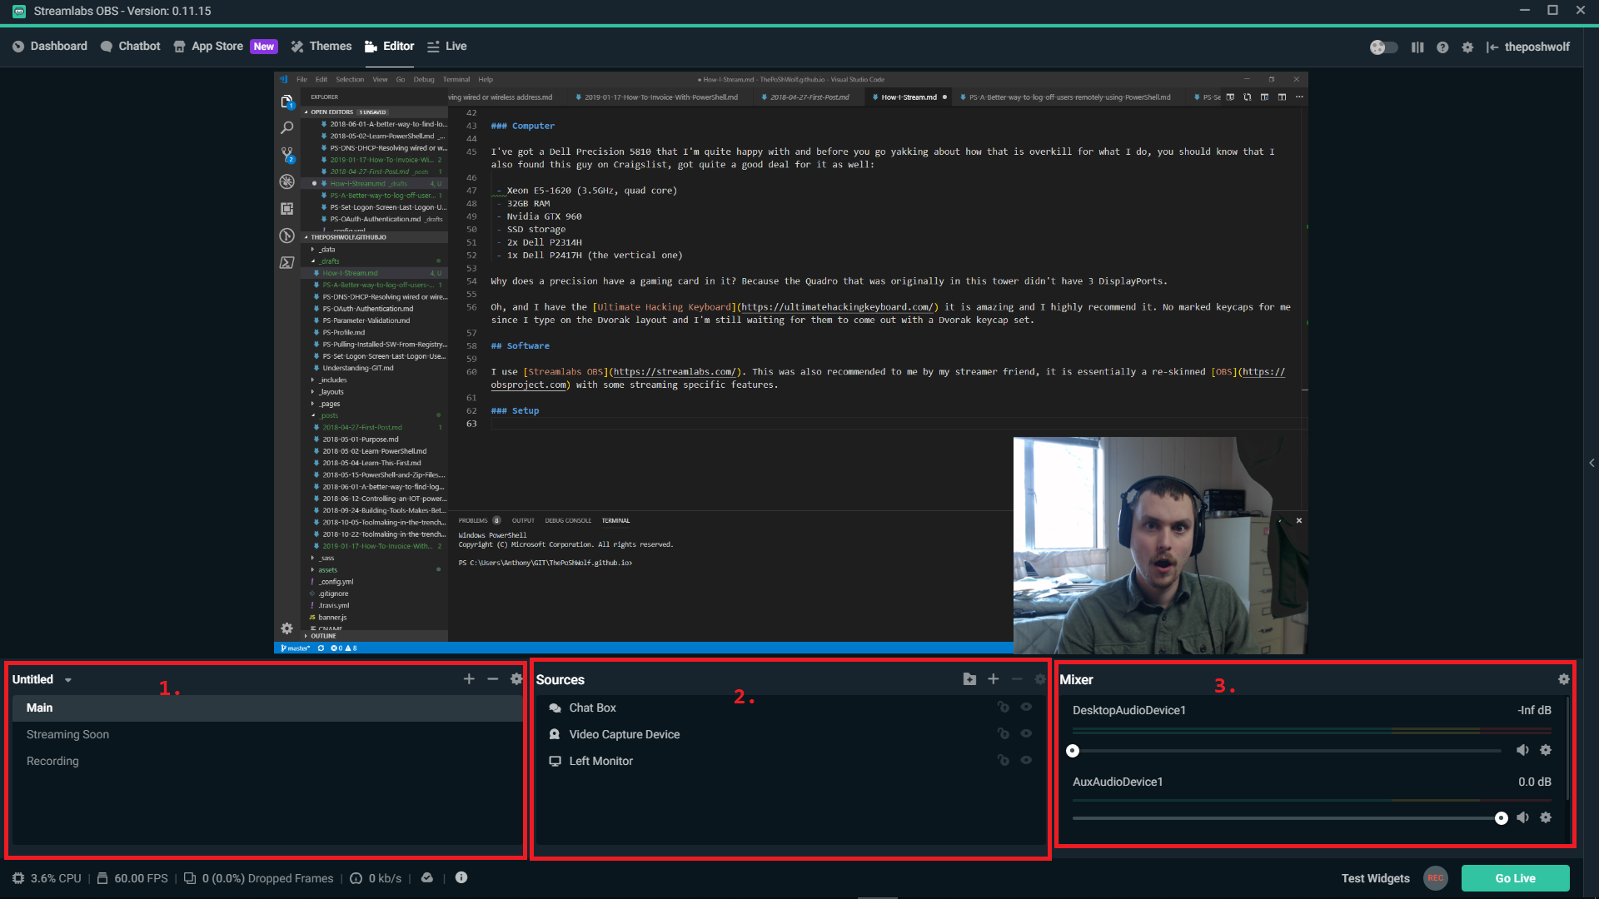Click the Mixer panel vertical scrollbar
1599x899 pixels.
[1567, 748]
